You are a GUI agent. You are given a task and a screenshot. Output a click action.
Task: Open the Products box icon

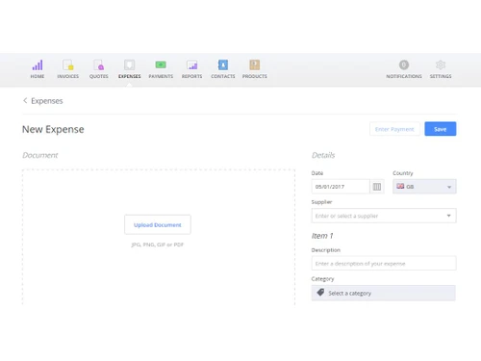[255, 65]
